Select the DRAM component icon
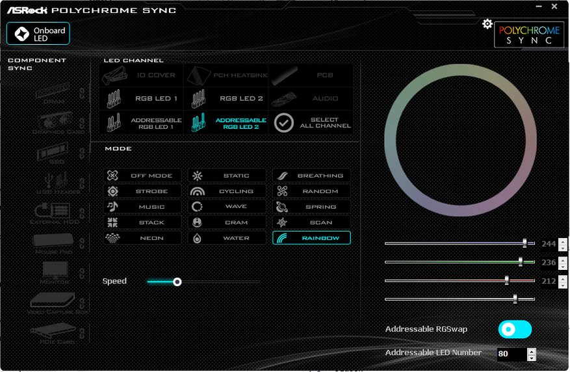 click(53, 91)
